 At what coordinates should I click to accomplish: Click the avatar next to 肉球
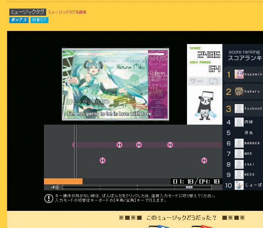[x=239, y=122]
